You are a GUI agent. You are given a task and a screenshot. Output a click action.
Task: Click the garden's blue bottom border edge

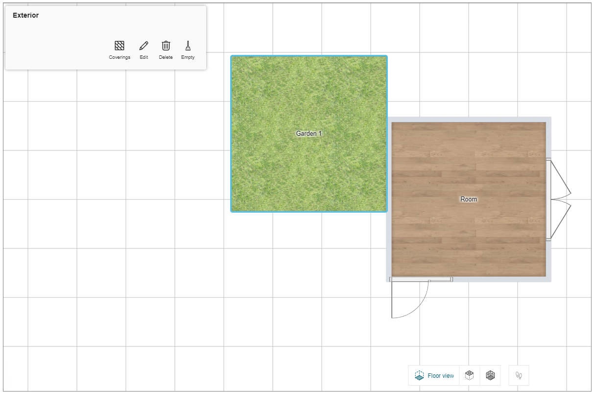pyautogui.click(x=309, y=211)
